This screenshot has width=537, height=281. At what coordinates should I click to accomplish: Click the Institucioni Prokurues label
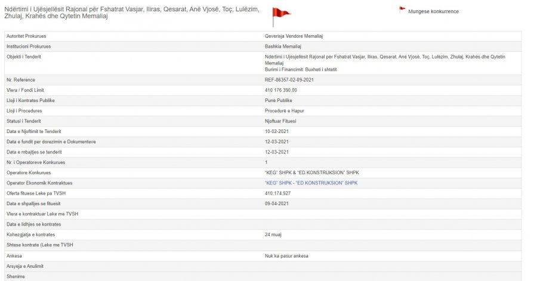click(x=29, y=47)
